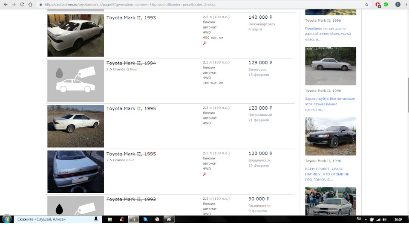Open the Windows Start menu
Screen dimensions: 409x227
tap(7, 219)
